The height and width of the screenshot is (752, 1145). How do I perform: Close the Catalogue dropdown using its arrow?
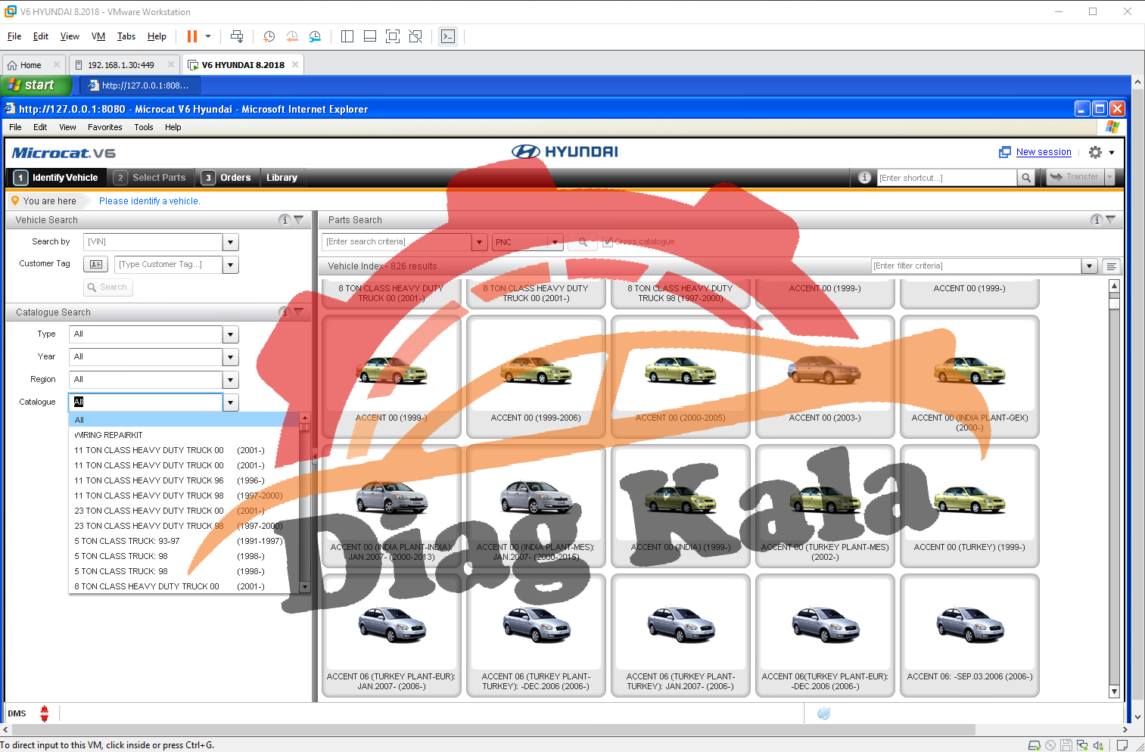click(231, 402)
